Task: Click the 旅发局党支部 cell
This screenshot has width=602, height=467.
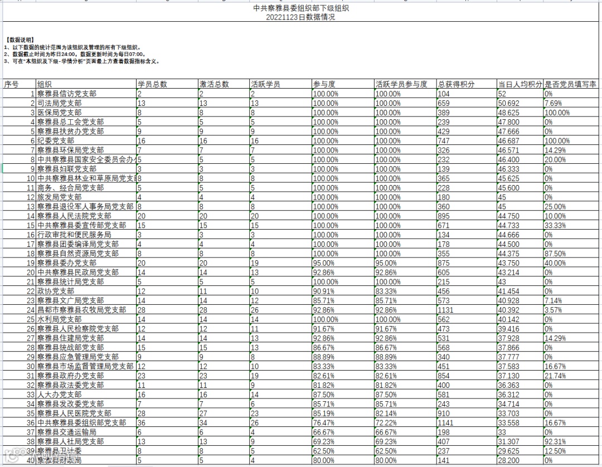Action: click(x=86, y=197)
